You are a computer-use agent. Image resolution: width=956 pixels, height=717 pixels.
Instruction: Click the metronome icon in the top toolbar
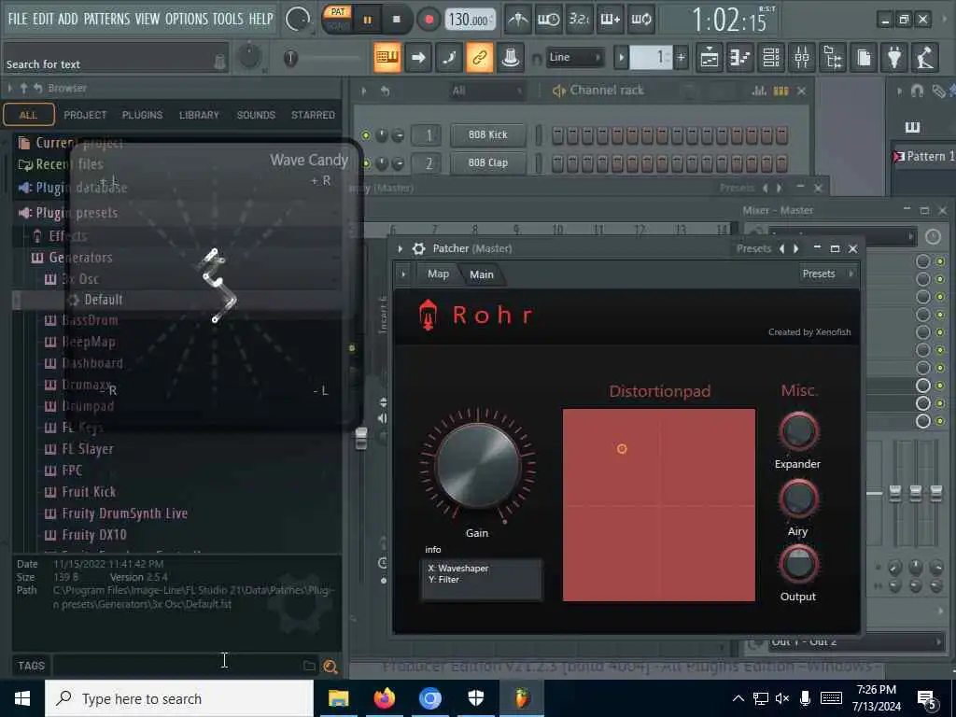pos(518,20)
